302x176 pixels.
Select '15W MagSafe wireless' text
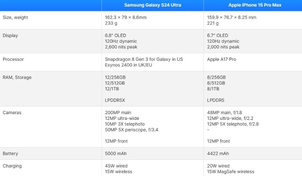(x=231, y=172)
